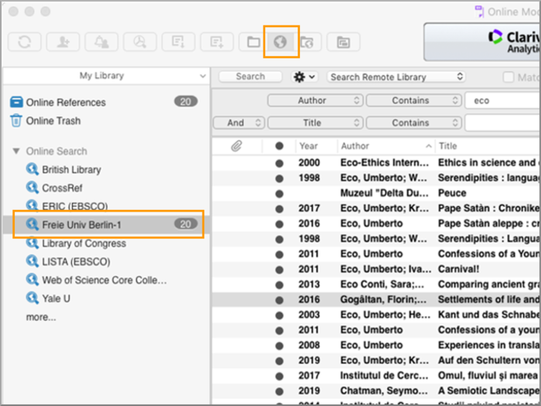Click the LISTA (EBSCO) search icon
Image resolution: width=541 pixels, height=406 pixels.
point(32,261)
